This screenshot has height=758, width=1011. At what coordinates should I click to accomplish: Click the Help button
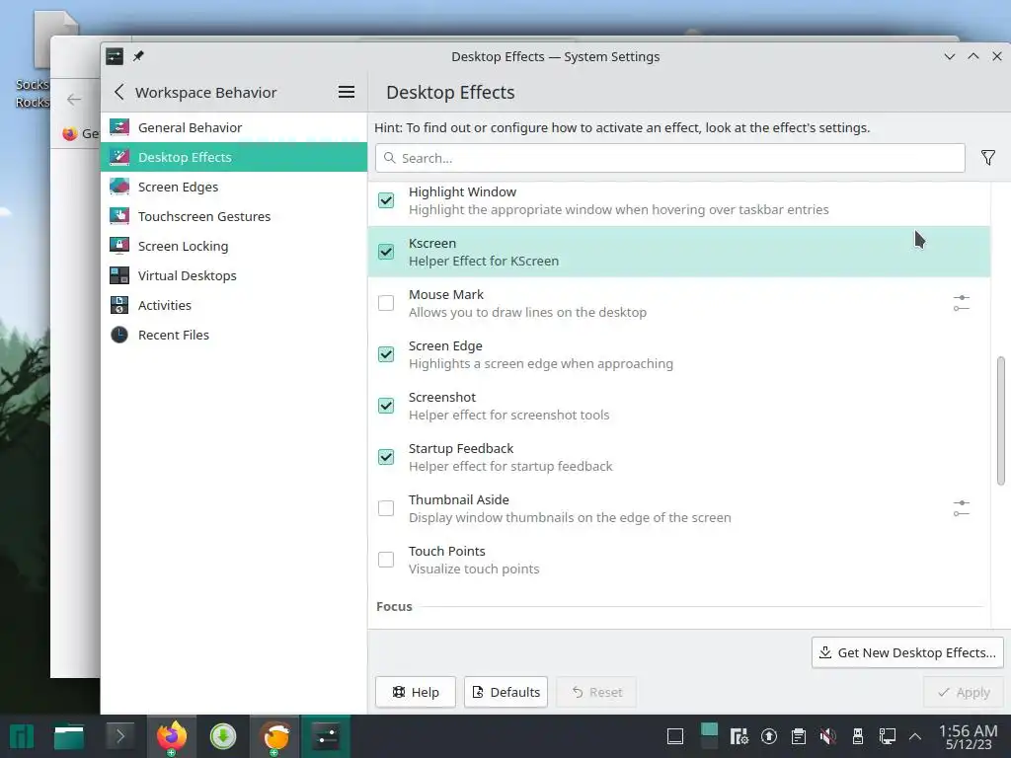pos(416,692)
